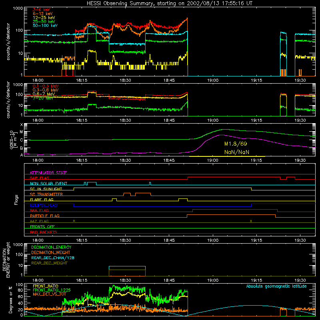Screen dimensions: 320x320
Task: Click the 'B' class tick on GOES axis
Action: click(x=22, y=148)
